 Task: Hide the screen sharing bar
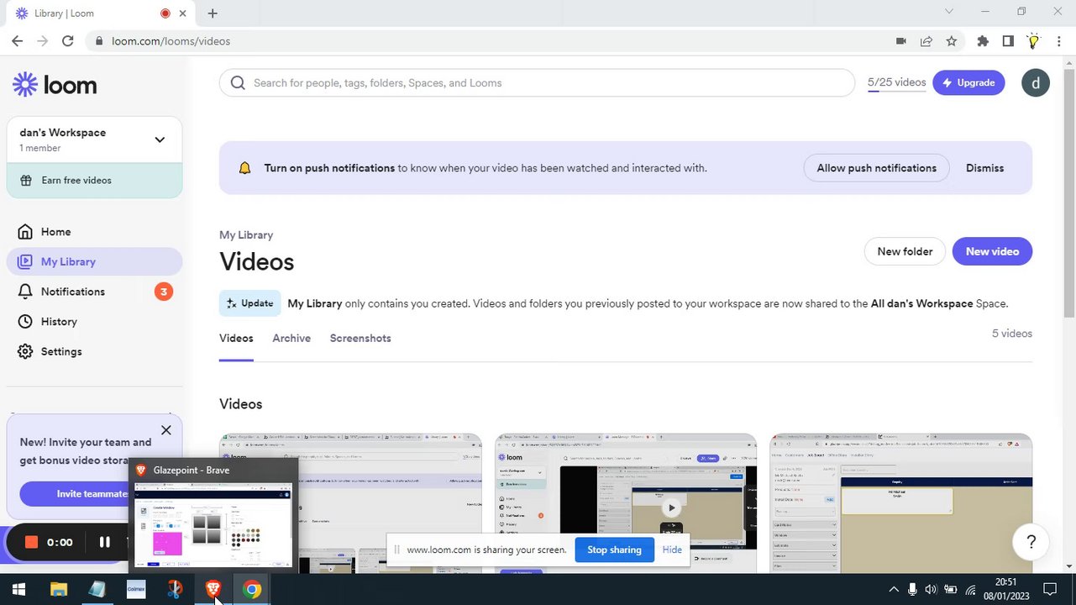pyautogui.click(x=672, y=550)
